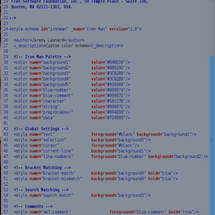Click the style name "search-match"

pos(51,196)
